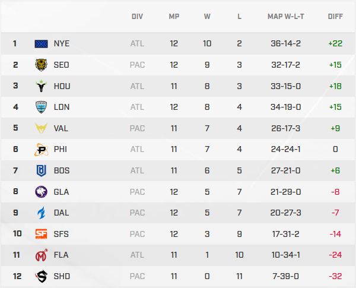Sort by the MP column header
Screen dimensions: 356x288
(x=174, y=17)
